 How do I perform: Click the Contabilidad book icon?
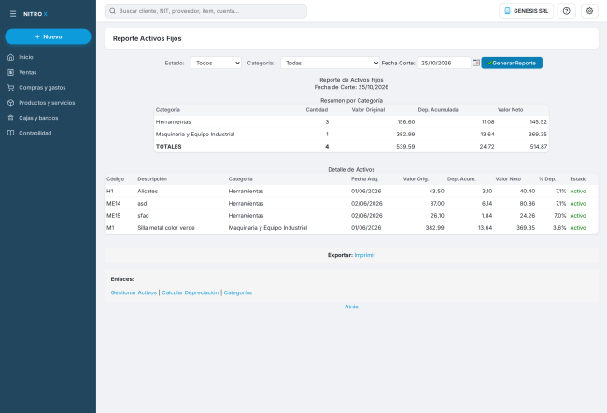coord(11,133)
